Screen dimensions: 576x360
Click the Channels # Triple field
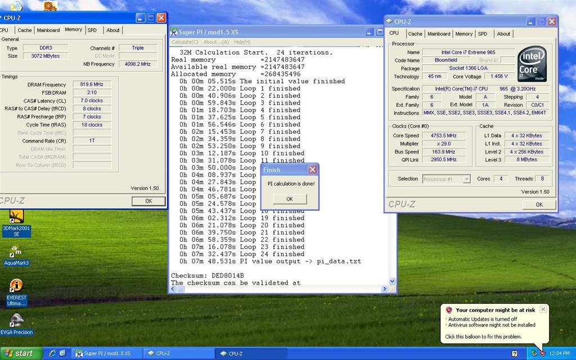[138, 48]
